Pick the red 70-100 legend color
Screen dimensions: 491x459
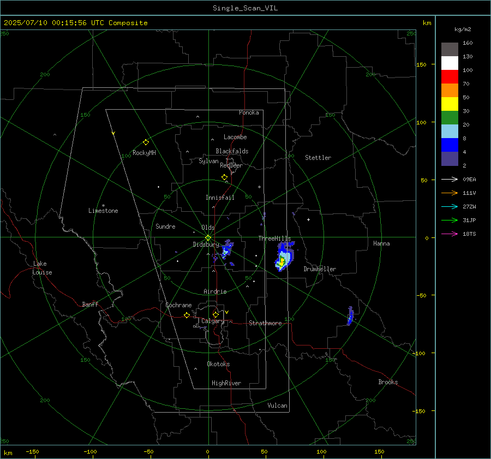tap(450, 77)
